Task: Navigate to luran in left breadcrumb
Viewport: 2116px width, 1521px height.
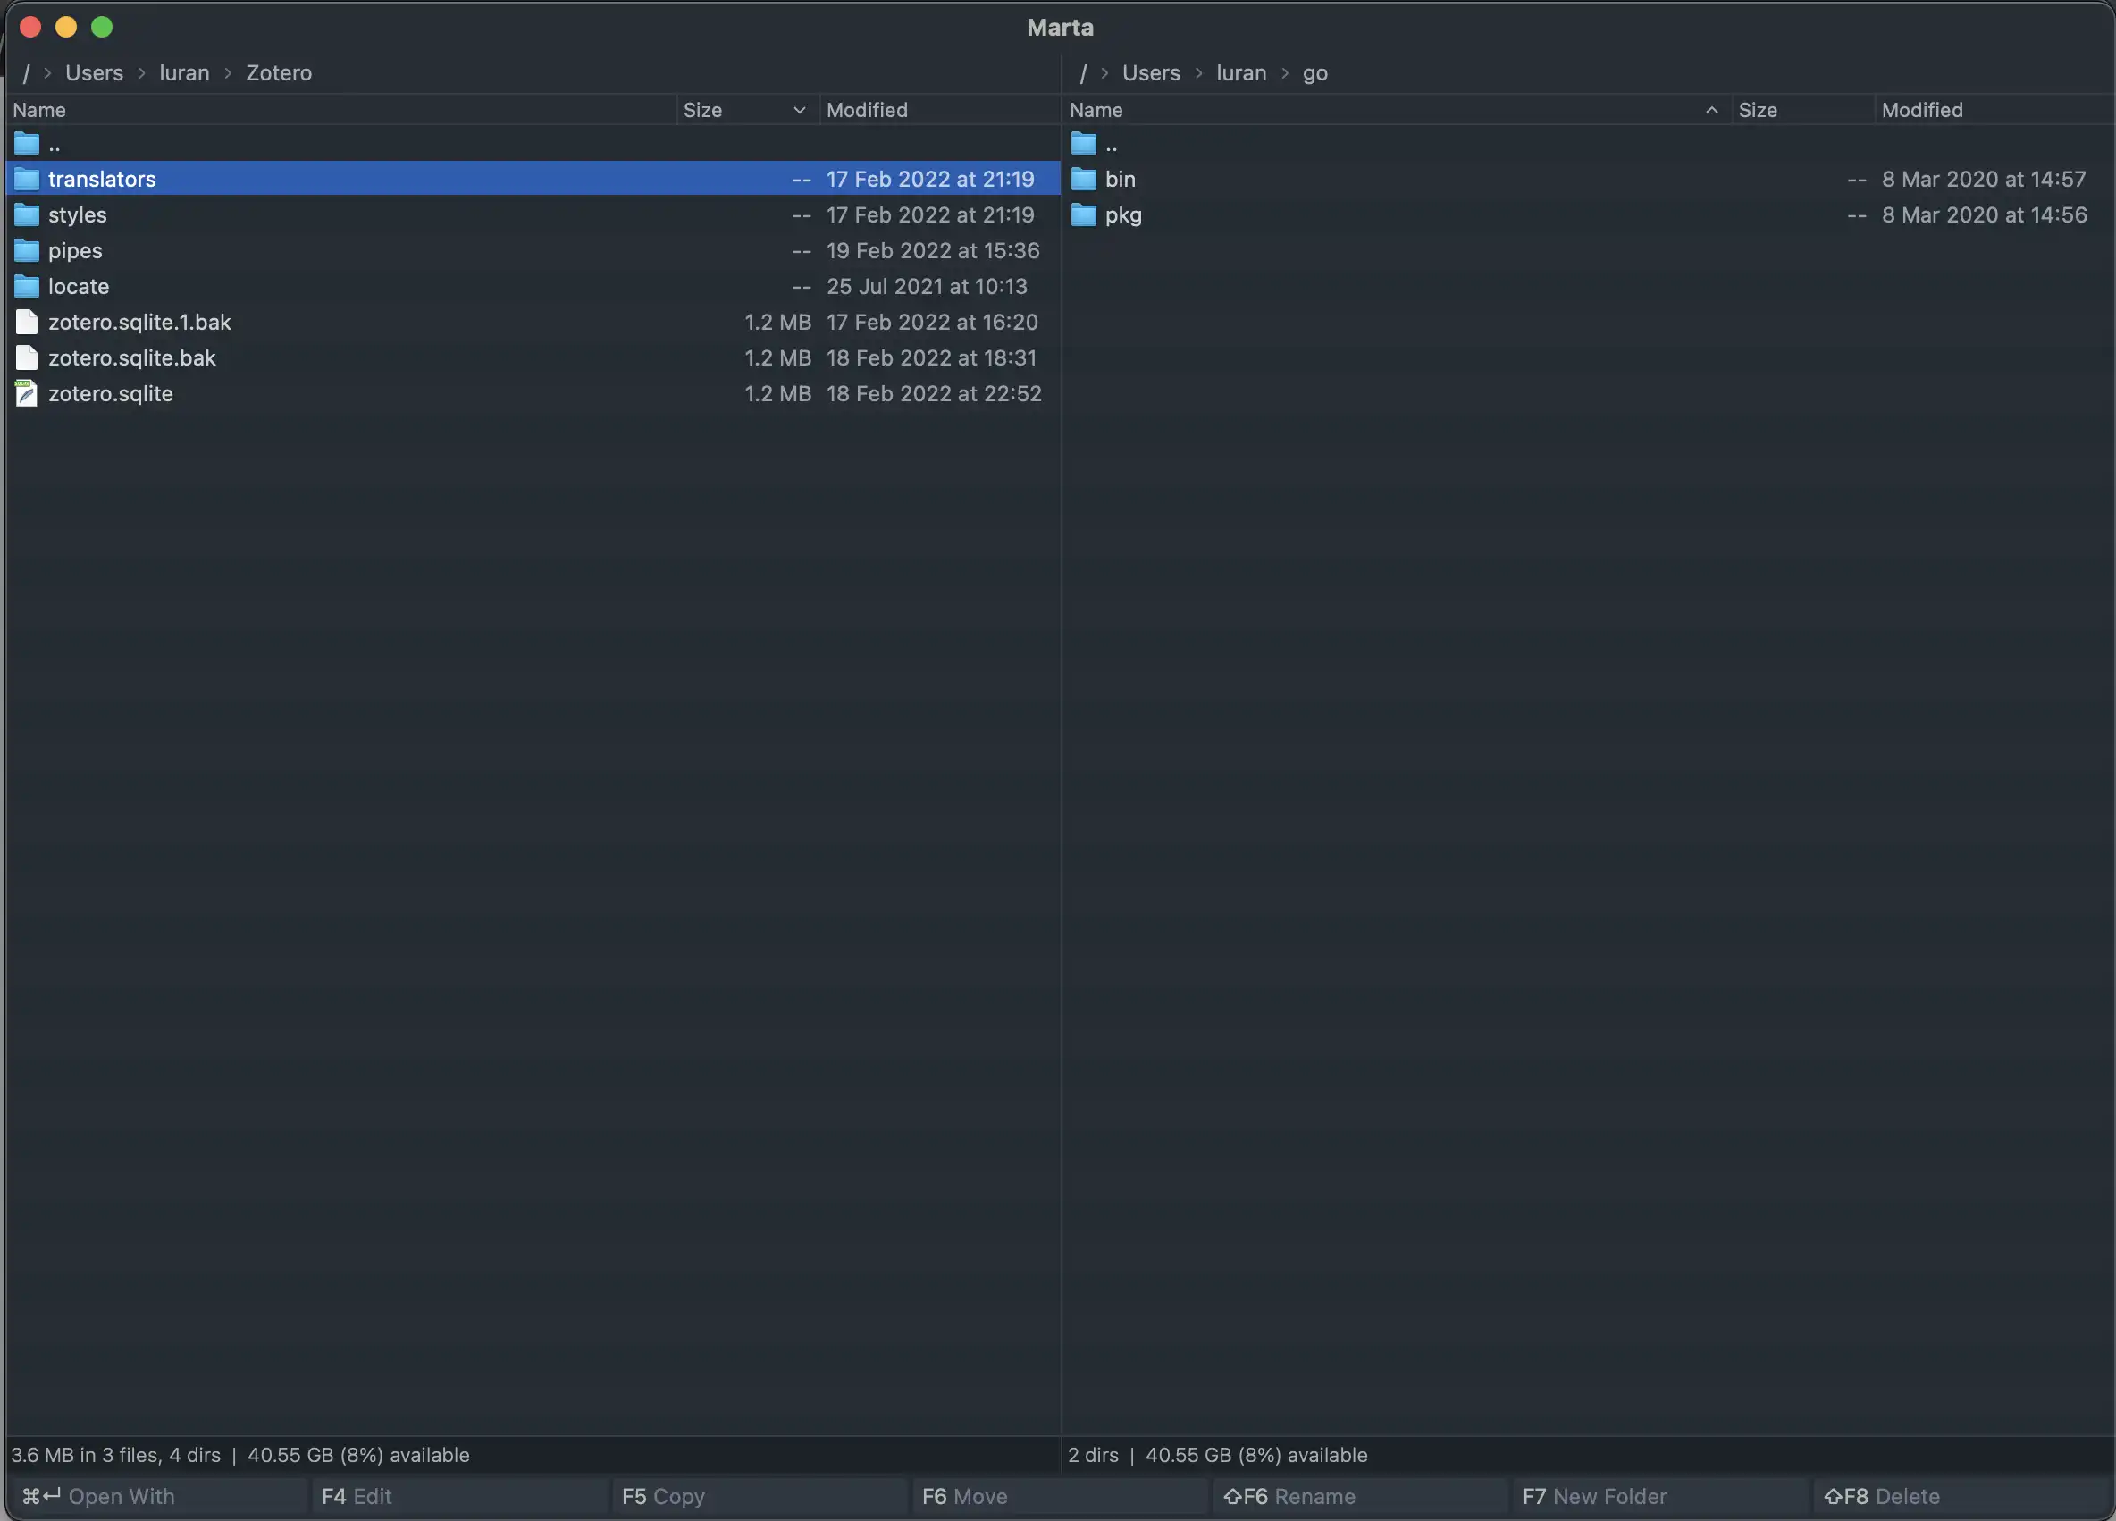Action: [x=184, y=72]
